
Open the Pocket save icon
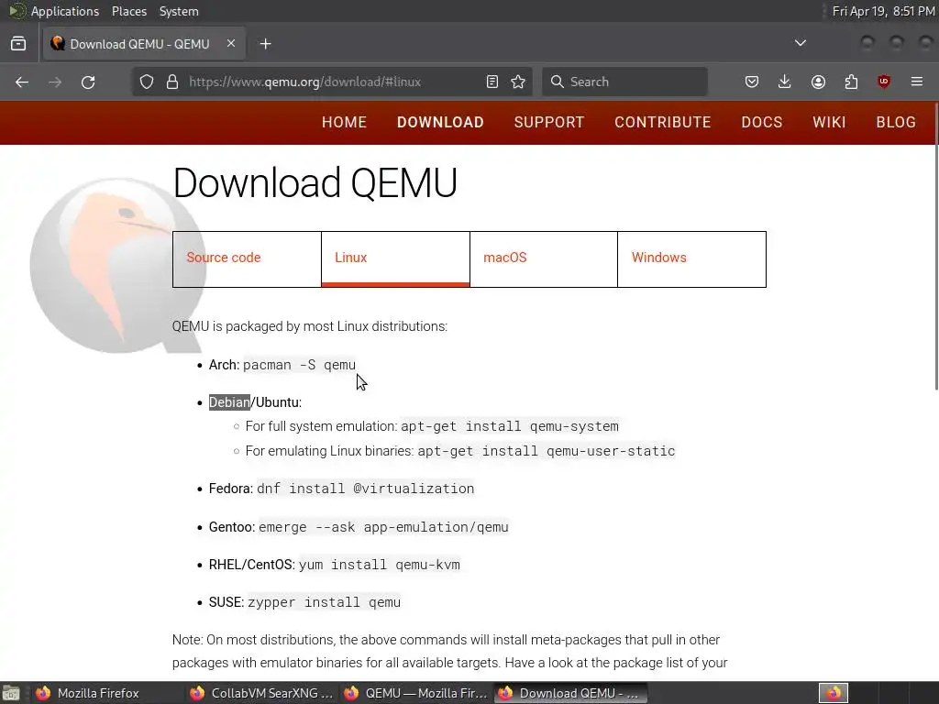[752, 82]
